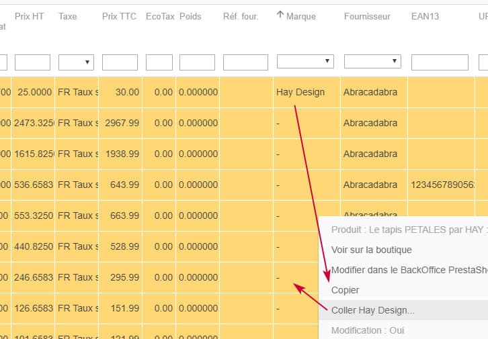Viewport: 488px width, 339px height.
Task: Click the Prix TTC column header
Action: point(119,16)
